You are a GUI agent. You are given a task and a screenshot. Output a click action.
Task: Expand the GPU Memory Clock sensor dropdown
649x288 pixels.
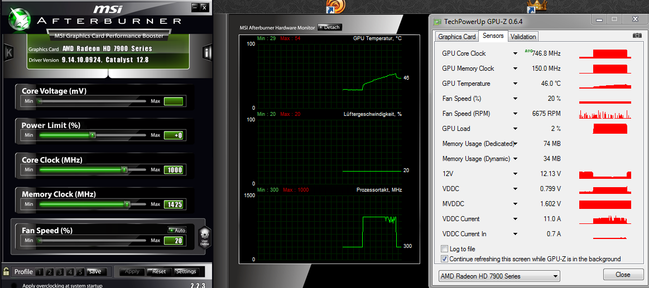515,69
